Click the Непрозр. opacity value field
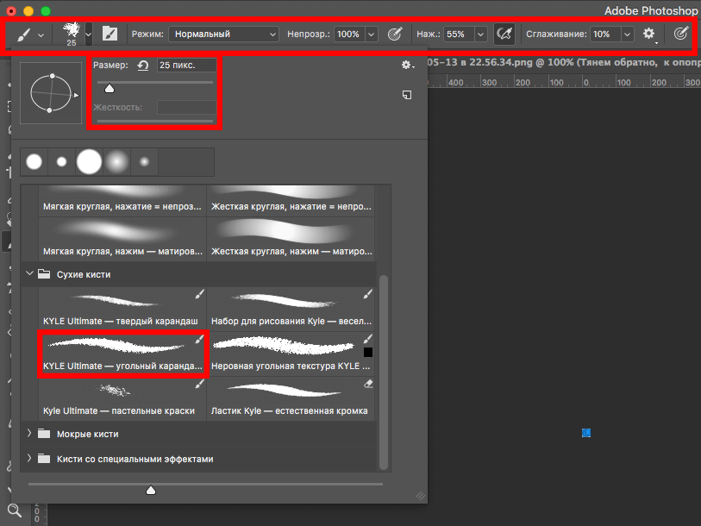 (349, 34)
